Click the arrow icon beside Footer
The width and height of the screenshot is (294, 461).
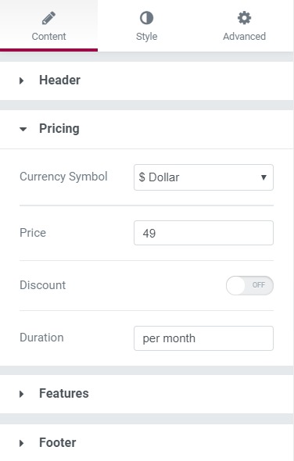pyautogui.click(x=21, y=443)
